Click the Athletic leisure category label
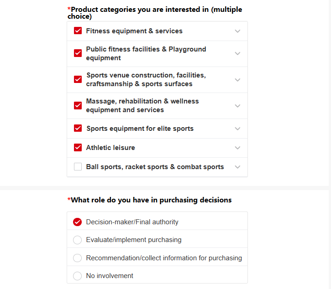The height and width of the screenshot is (289, 331). 110,148
